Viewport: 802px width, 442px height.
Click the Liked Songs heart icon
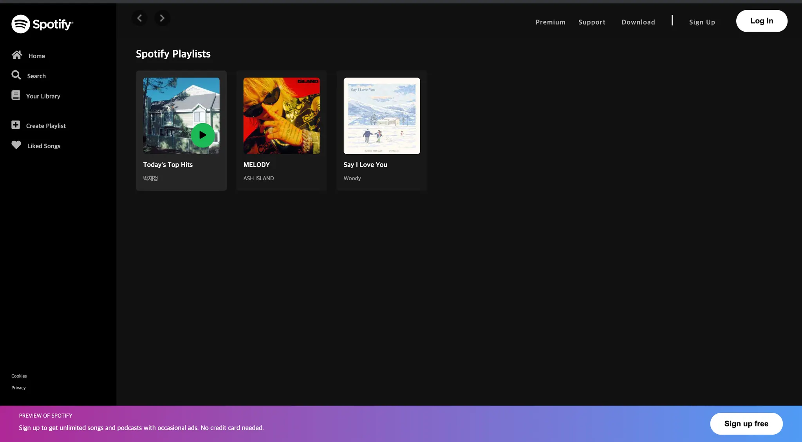point(16,145)
